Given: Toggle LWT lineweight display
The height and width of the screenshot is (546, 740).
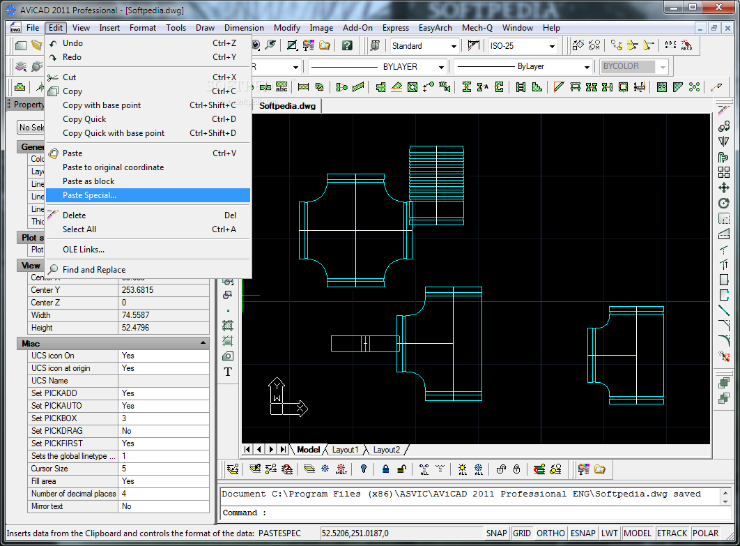Looking at the screenshot, I should [609, 533].
